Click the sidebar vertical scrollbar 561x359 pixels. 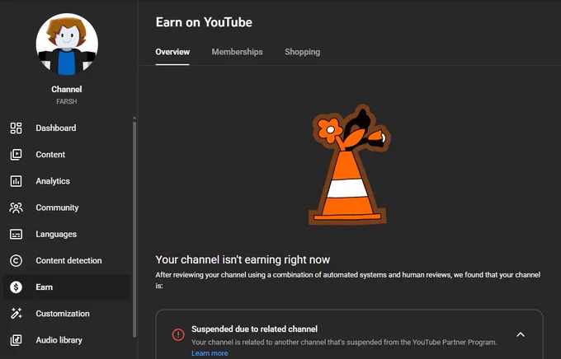click(134, 229)
